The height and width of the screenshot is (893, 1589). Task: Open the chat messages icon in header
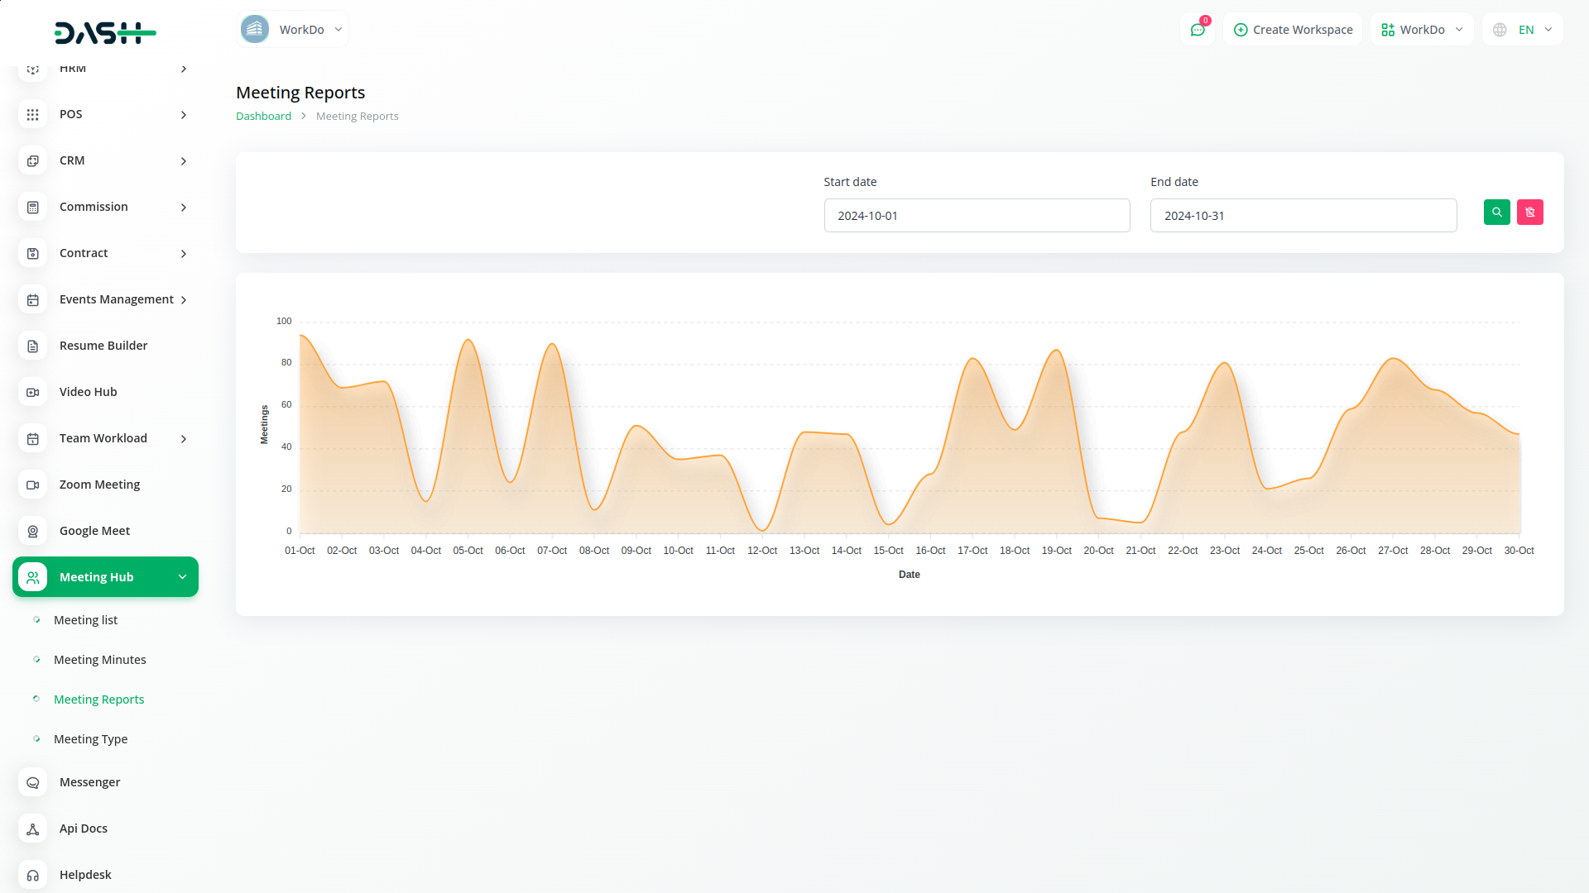click(x=1197, y=30)
